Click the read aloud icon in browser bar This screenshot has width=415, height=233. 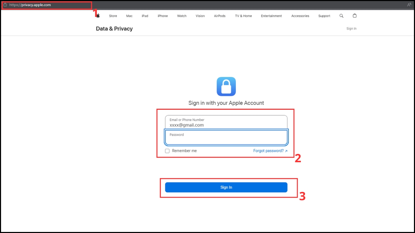pyautogui.click(x=409, y=5)
